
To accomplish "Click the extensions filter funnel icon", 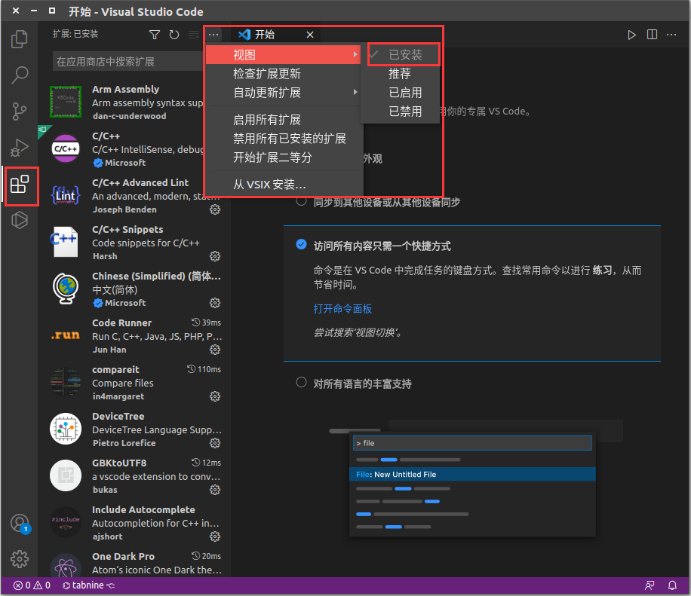I will click(155, 35).
